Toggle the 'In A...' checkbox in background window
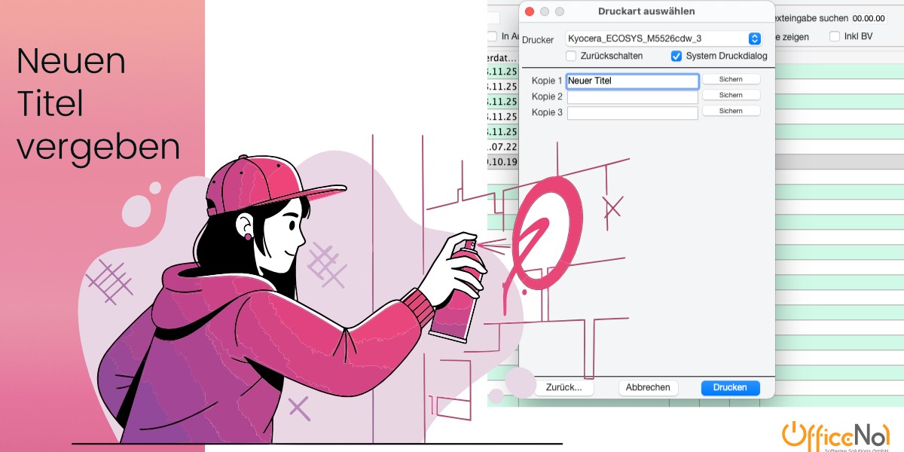The image size is (904, 452). (492, 36)
